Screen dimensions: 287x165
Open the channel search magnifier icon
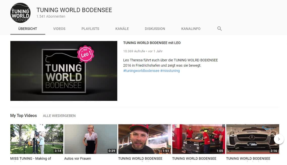pos(219,29)
